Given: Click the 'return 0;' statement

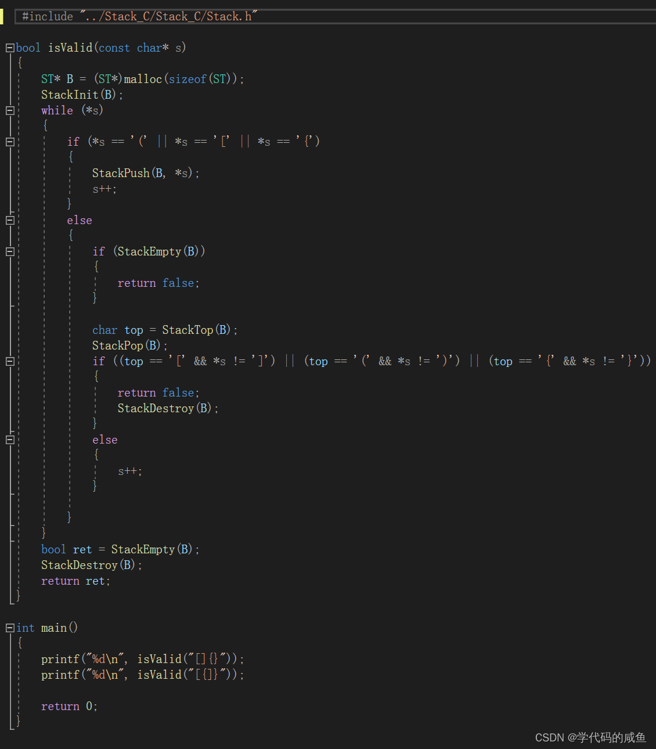Looking at the screenshot, I should [x=69, y=706].
